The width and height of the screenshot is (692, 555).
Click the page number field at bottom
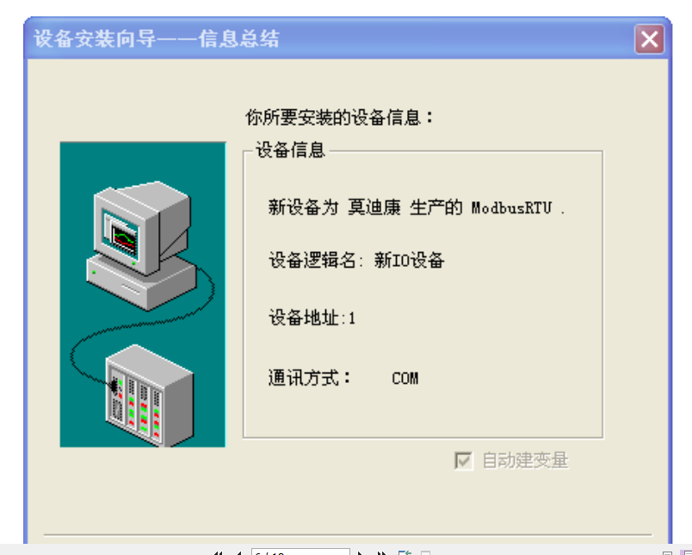(300, 552)
